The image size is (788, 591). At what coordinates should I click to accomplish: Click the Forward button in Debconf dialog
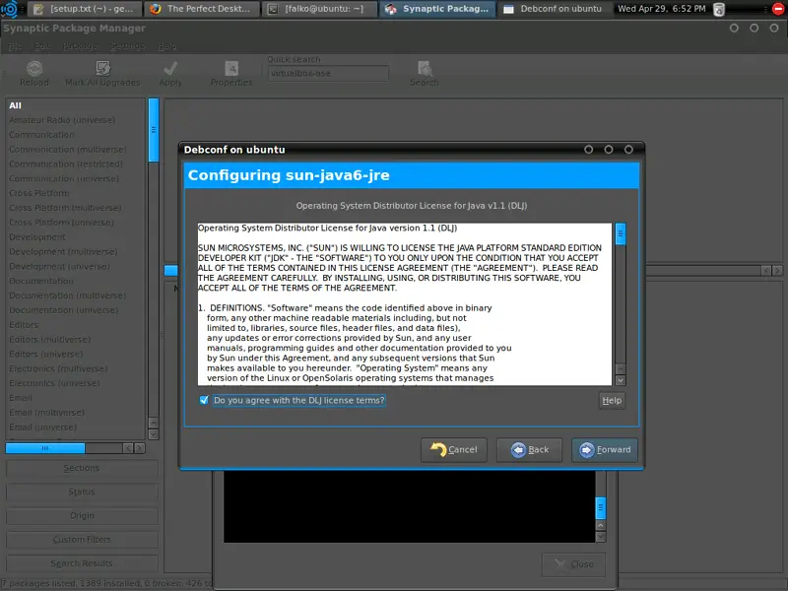coord(605,450)
